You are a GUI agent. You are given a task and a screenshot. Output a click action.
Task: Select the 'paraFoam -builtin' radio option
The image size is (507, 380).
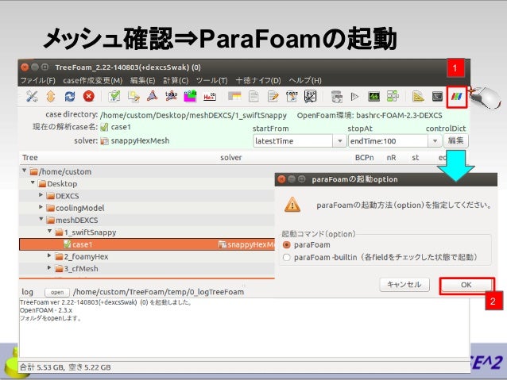[x=287, y=257]
